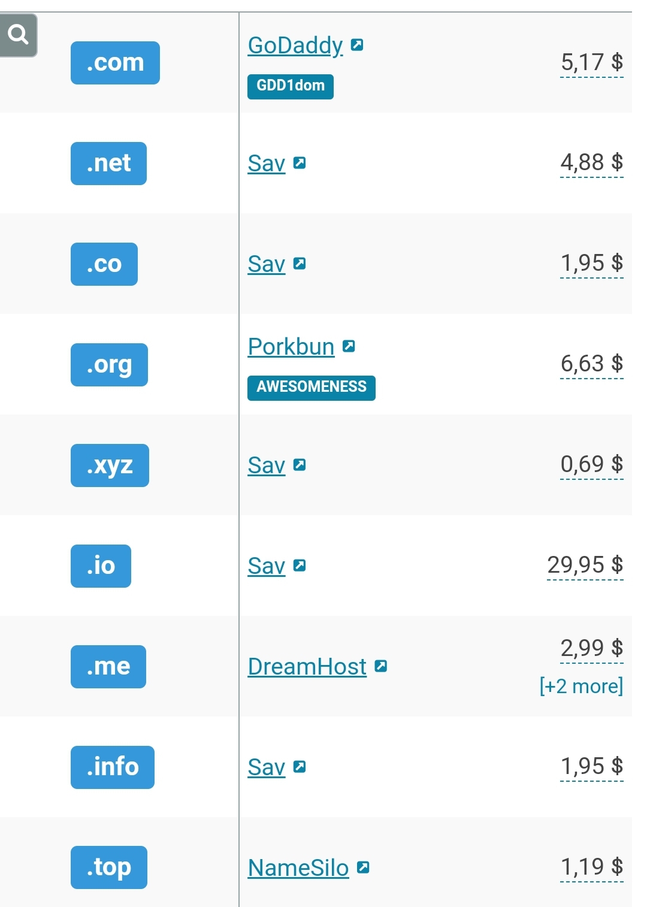Select the .com domain tag

click(x=115, y=63)
